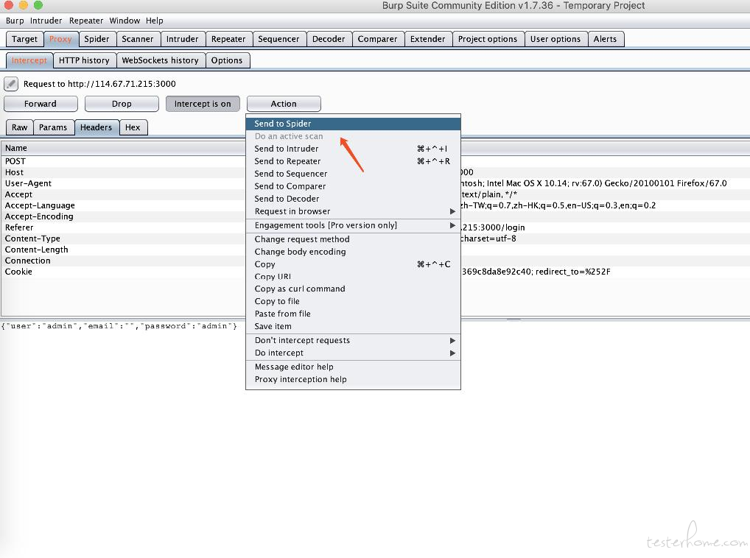Screen dimensions: 750x558
Task: Switch to the Raw view tab
Action: [20, 127]
